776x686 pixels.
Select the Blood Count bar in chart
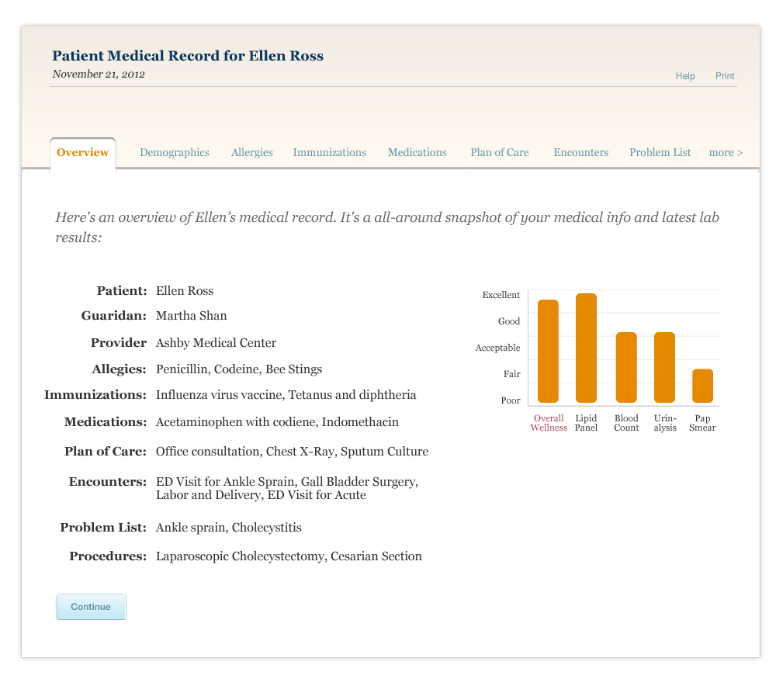626,367
